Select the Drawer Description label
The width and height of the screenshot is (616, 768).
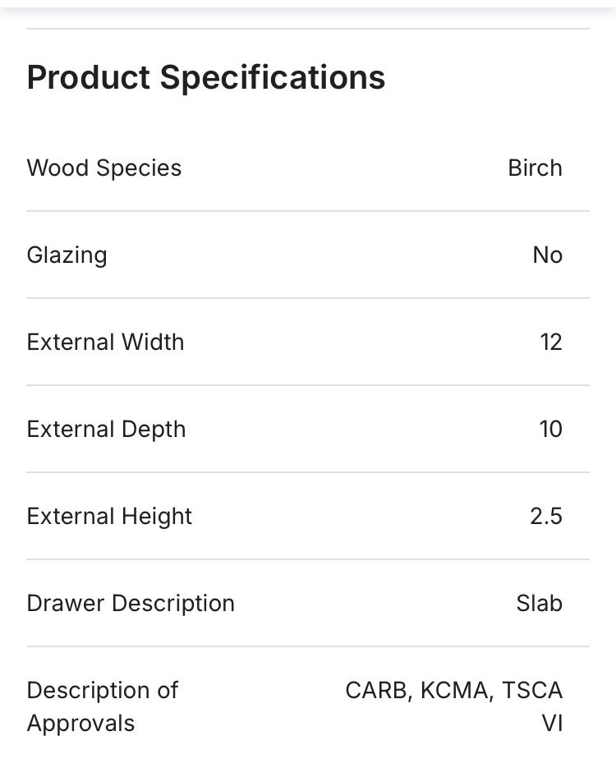[x=131, y=604]
